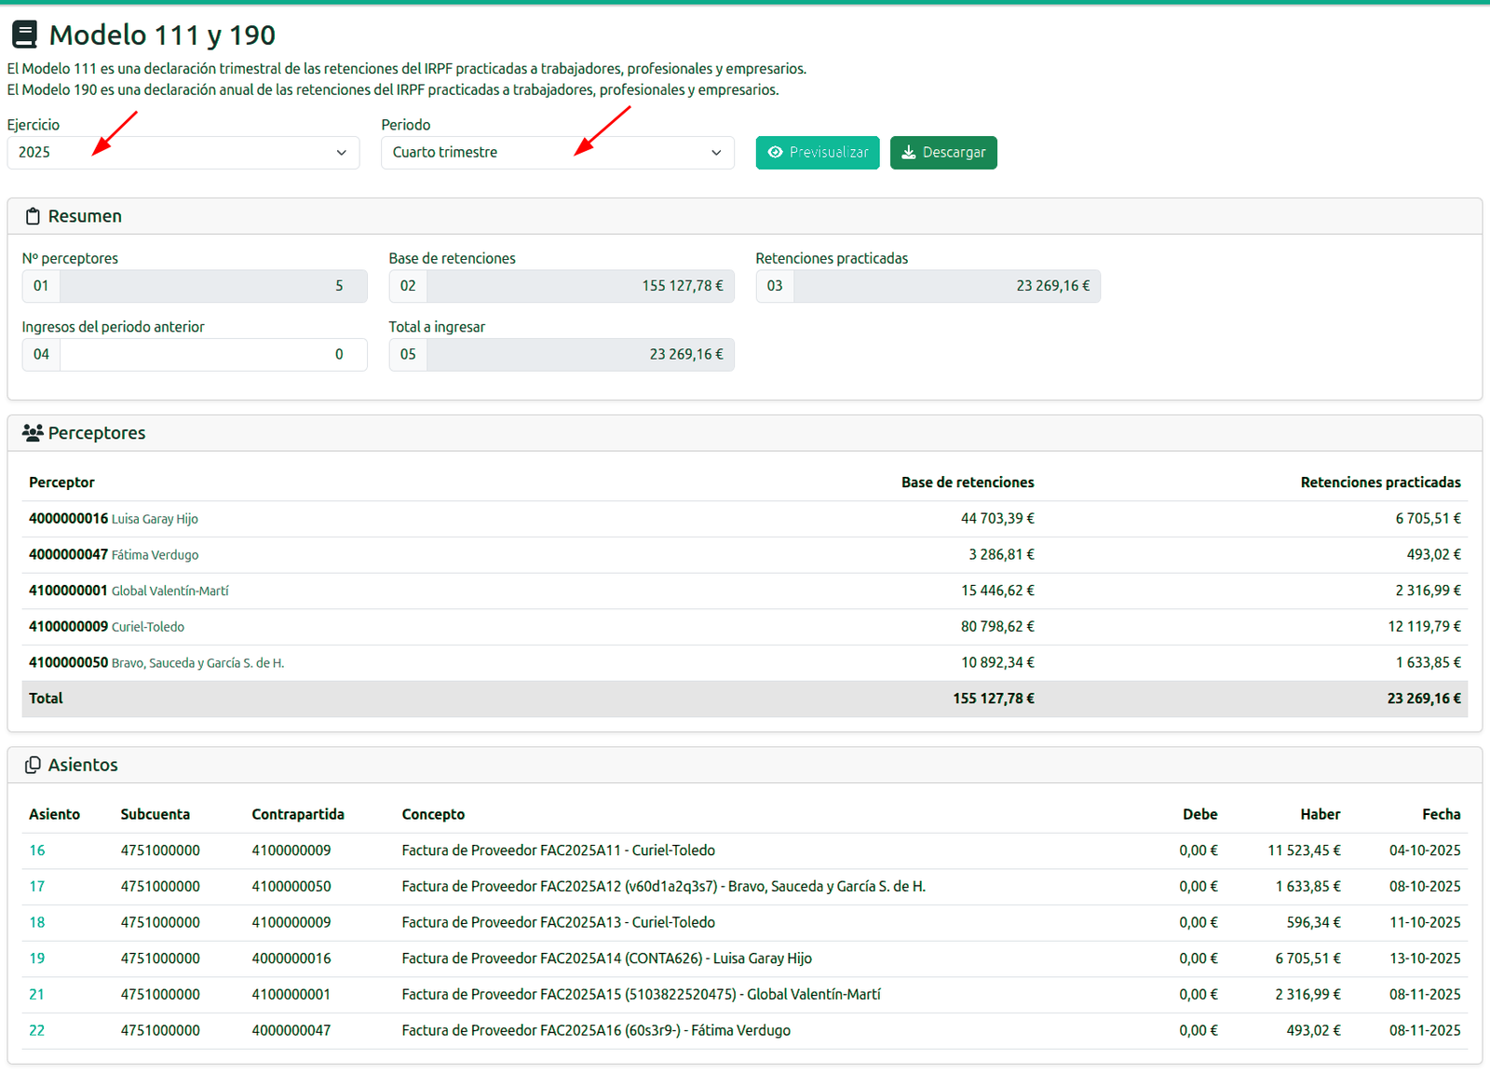
Task: Open asiento number 21 link
Action: (37, 994)
